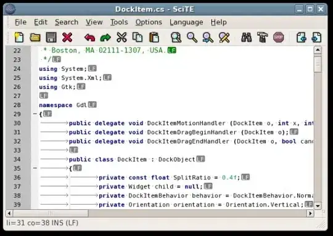The image size is (333, 236).
Task: Click horizontal scrollbar right arrow
Action: pyautogui.click(x=310, y=213)
